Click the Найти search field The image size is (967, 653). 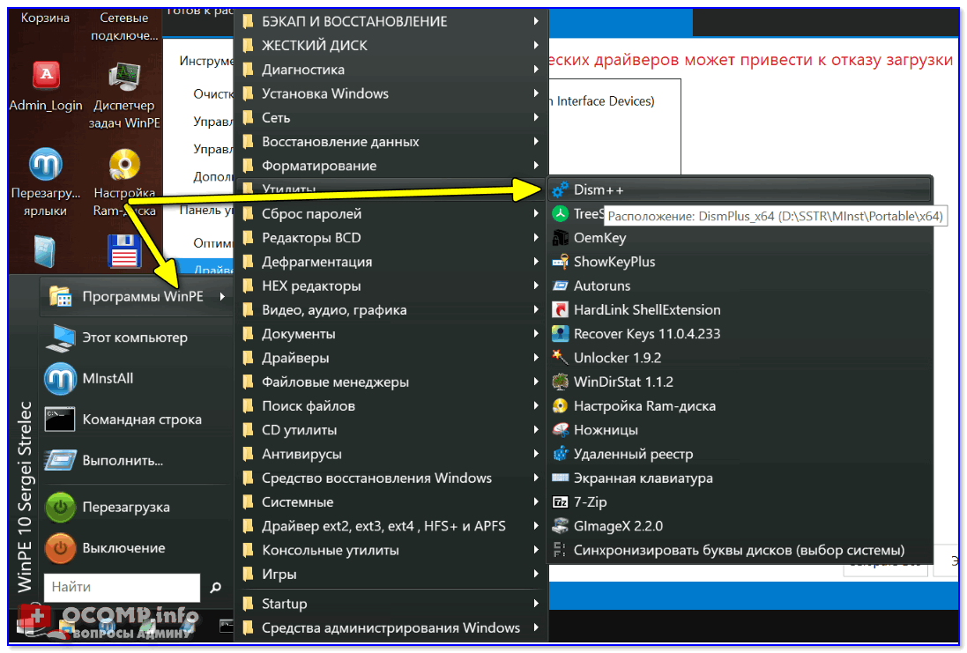(x=122, y=587)
